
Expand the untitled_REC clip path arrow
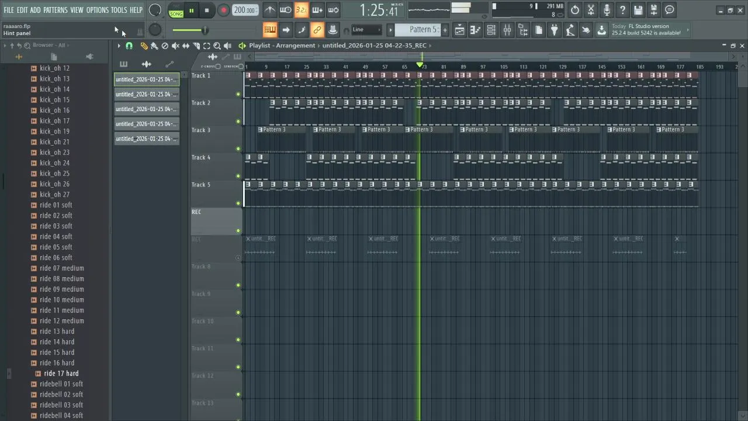[430, 46]
